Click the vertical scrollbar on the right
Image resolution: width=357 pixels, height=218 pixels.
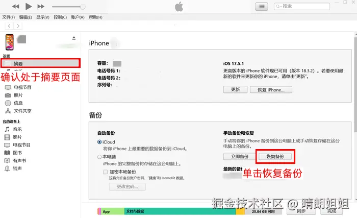355,85
